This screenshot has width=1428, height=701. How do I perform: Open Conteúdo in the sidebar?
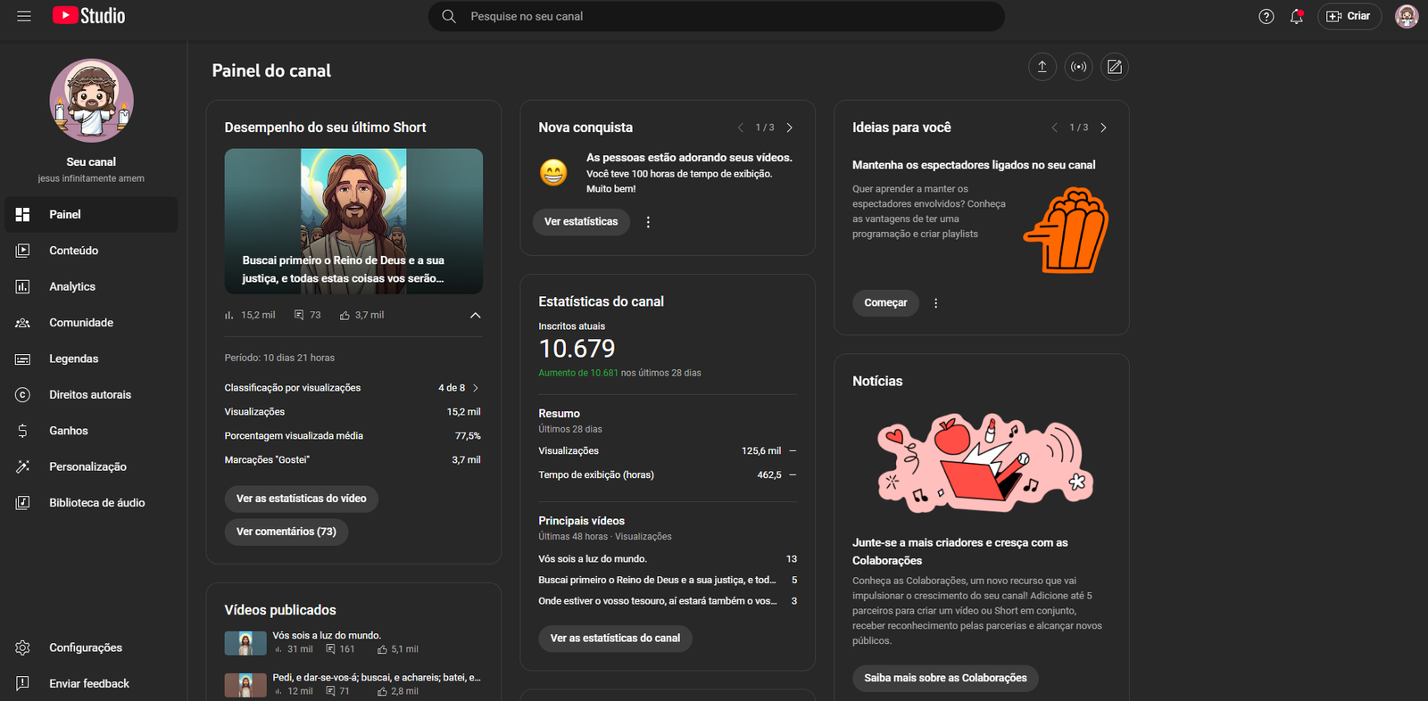(x=73, y=251)
